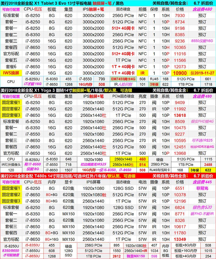The width and height of the screenshot is (216, 259).
Task: Select the 13618 price in Yoga section
Action: pyautogui.click(x=180, y=115)
